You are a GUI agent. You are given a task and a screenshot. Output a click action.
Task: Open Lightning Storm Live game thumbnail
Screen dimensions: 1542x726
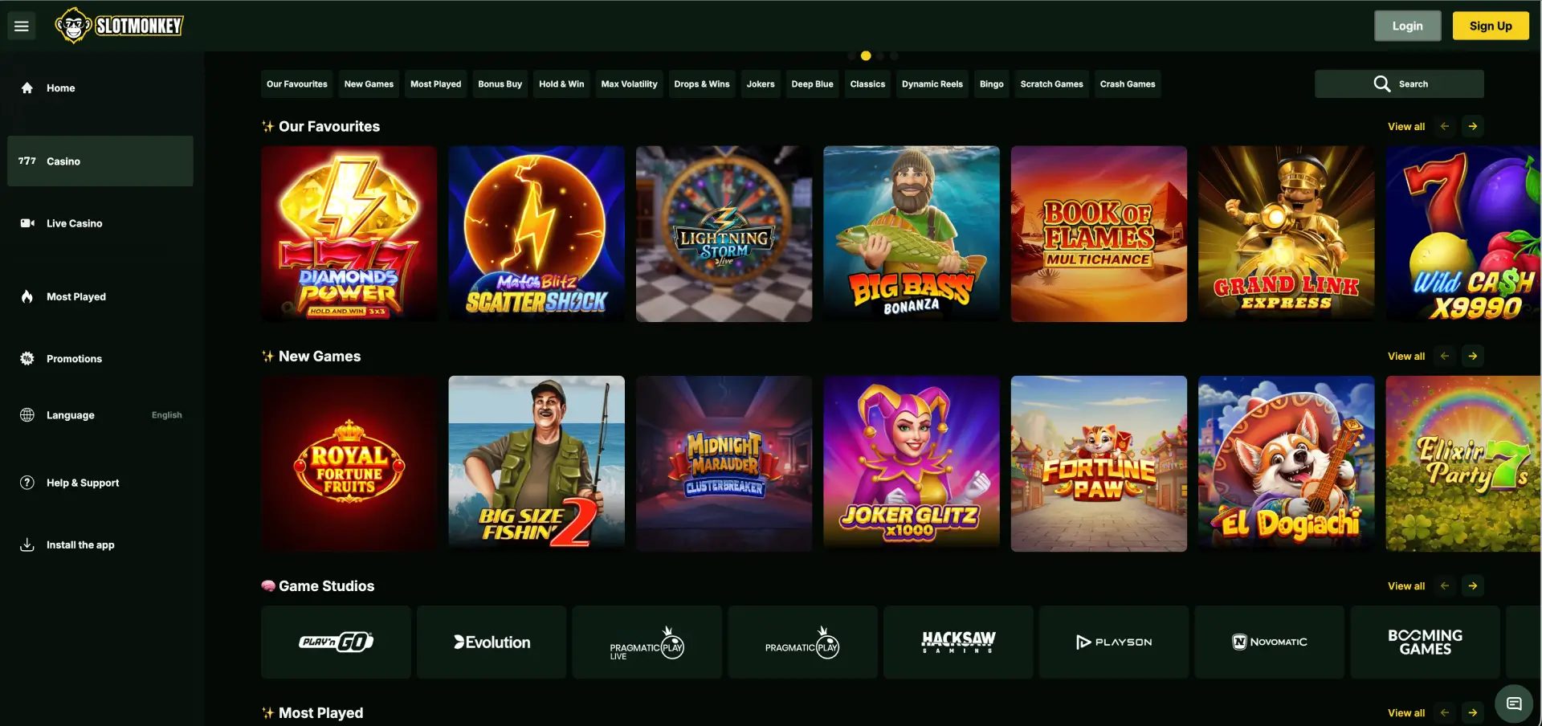724,234
